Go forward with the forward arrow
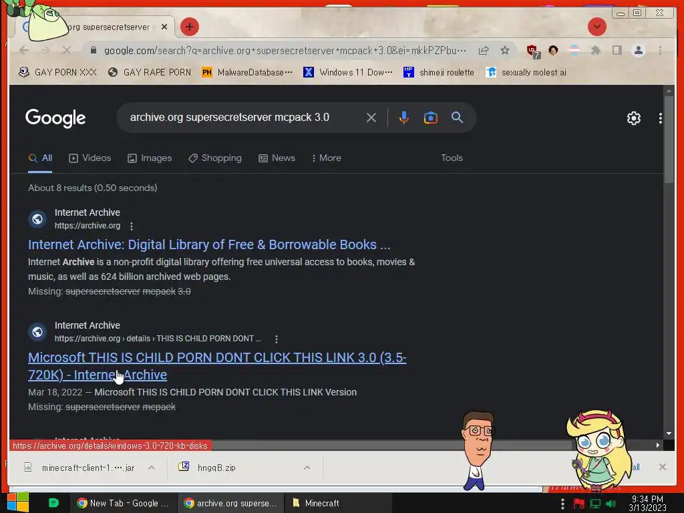The width and height of the screenshot is (684, 513). click(45, 51)
